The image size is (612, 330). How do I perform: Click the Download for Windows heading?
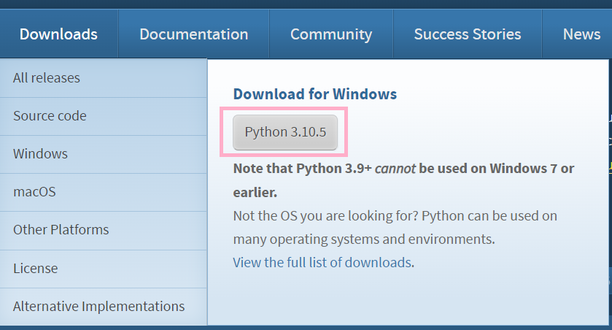pos(315,94)
